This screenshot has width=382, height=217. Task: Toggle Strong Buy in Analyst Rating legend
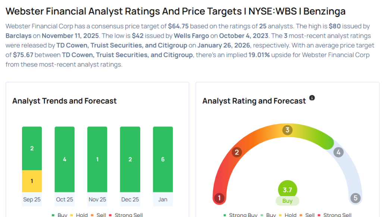tap(240, 215)
